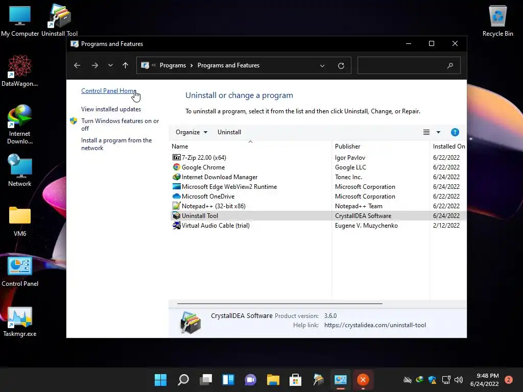Click publisher Tonec Inc. cell

pos(348,177)
